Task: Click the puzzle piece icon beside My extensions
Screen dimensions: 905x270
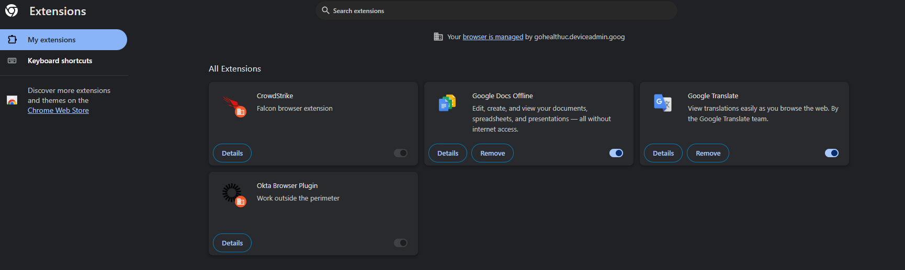Action: tap(12, 40)
